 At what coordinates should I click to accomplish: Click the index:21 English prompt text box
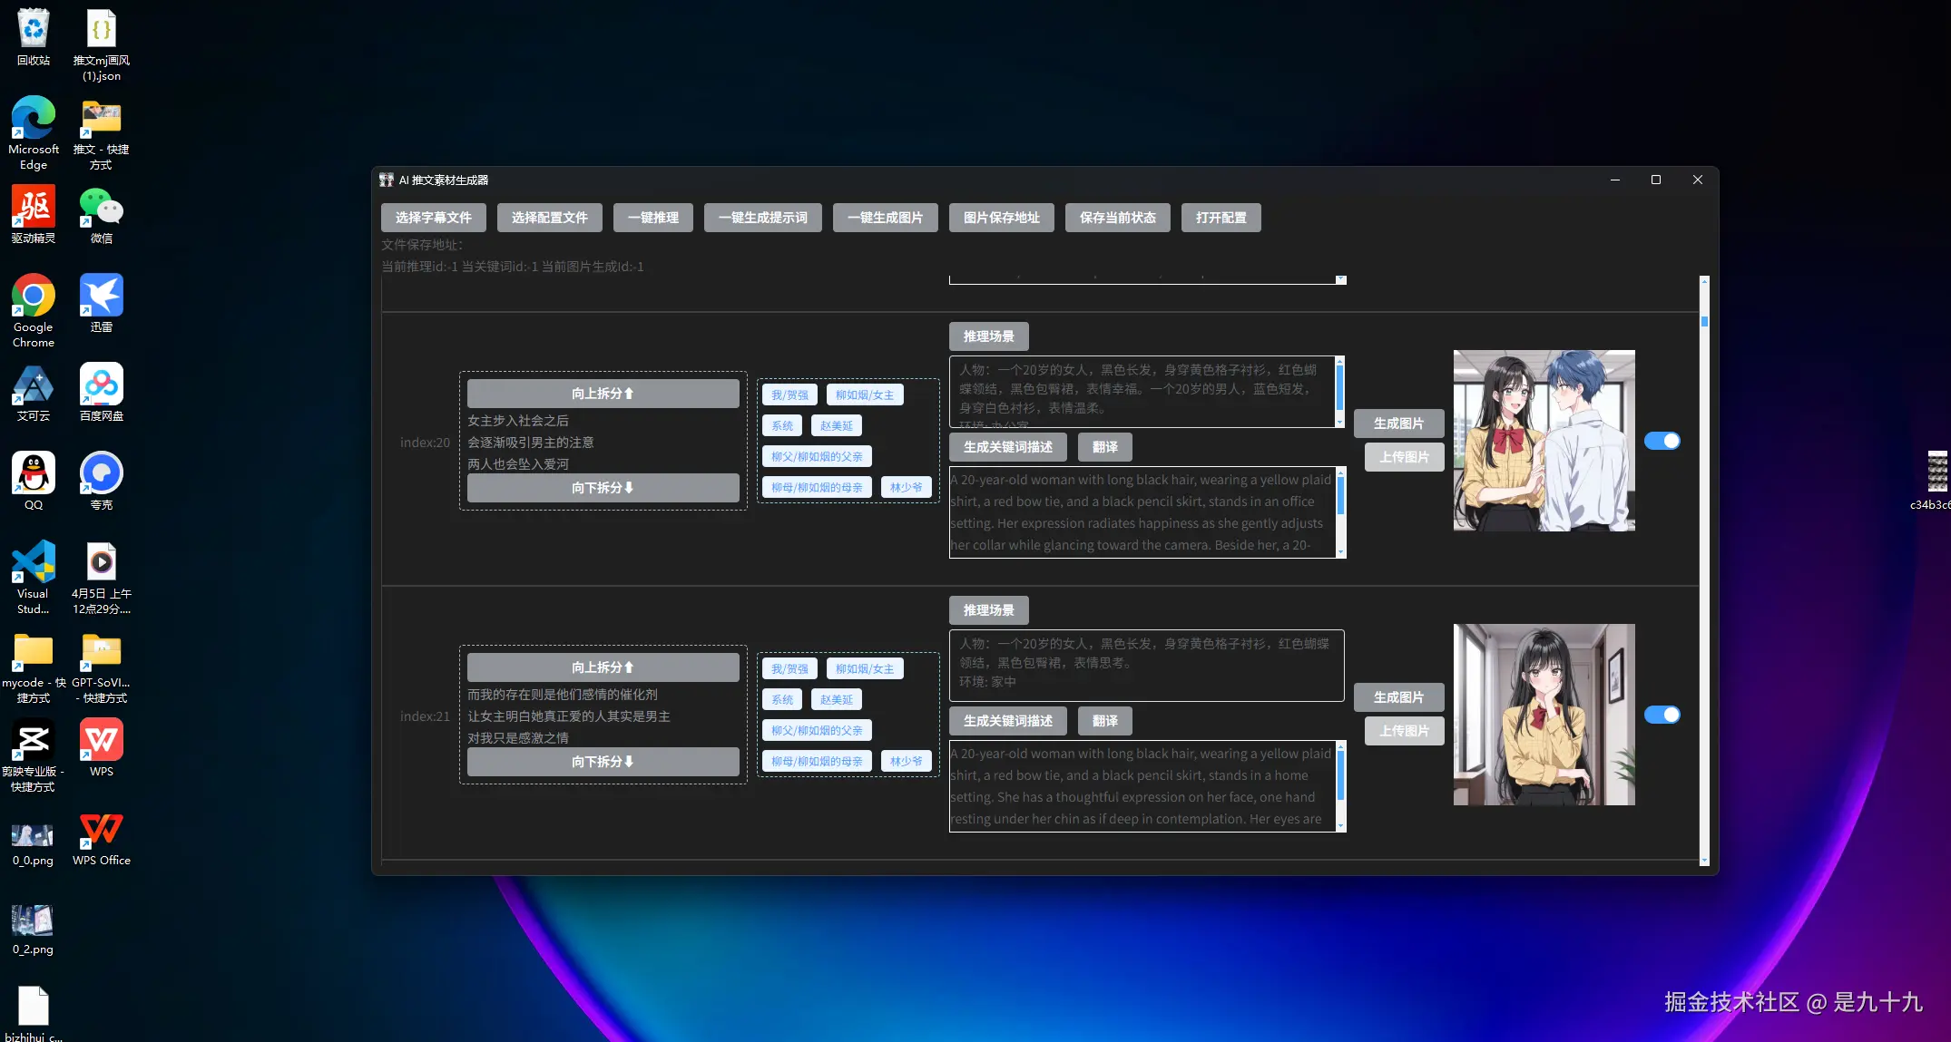[1143, 786]
